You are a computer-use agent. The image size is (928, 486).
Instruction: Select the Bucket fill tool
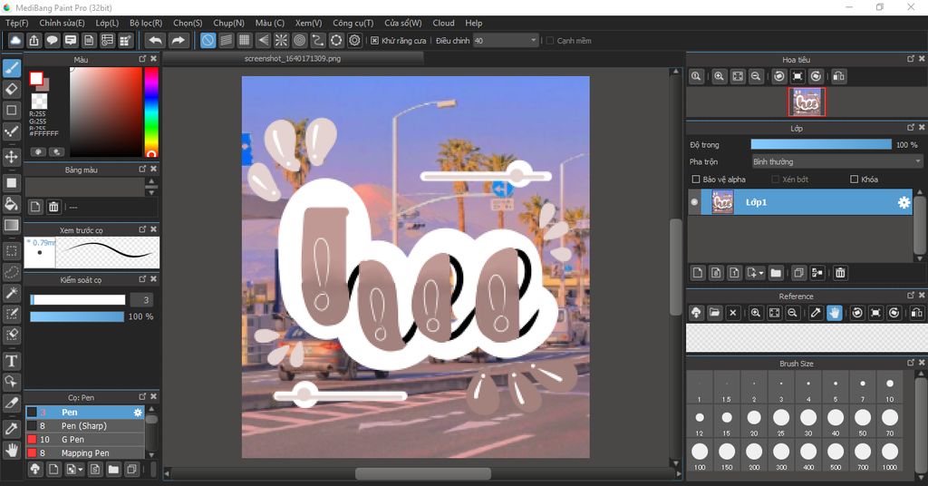[x=11, y=204]
